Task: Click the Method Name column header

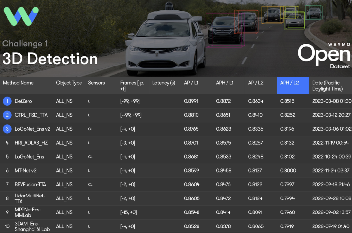Action: tap(18, 83)
